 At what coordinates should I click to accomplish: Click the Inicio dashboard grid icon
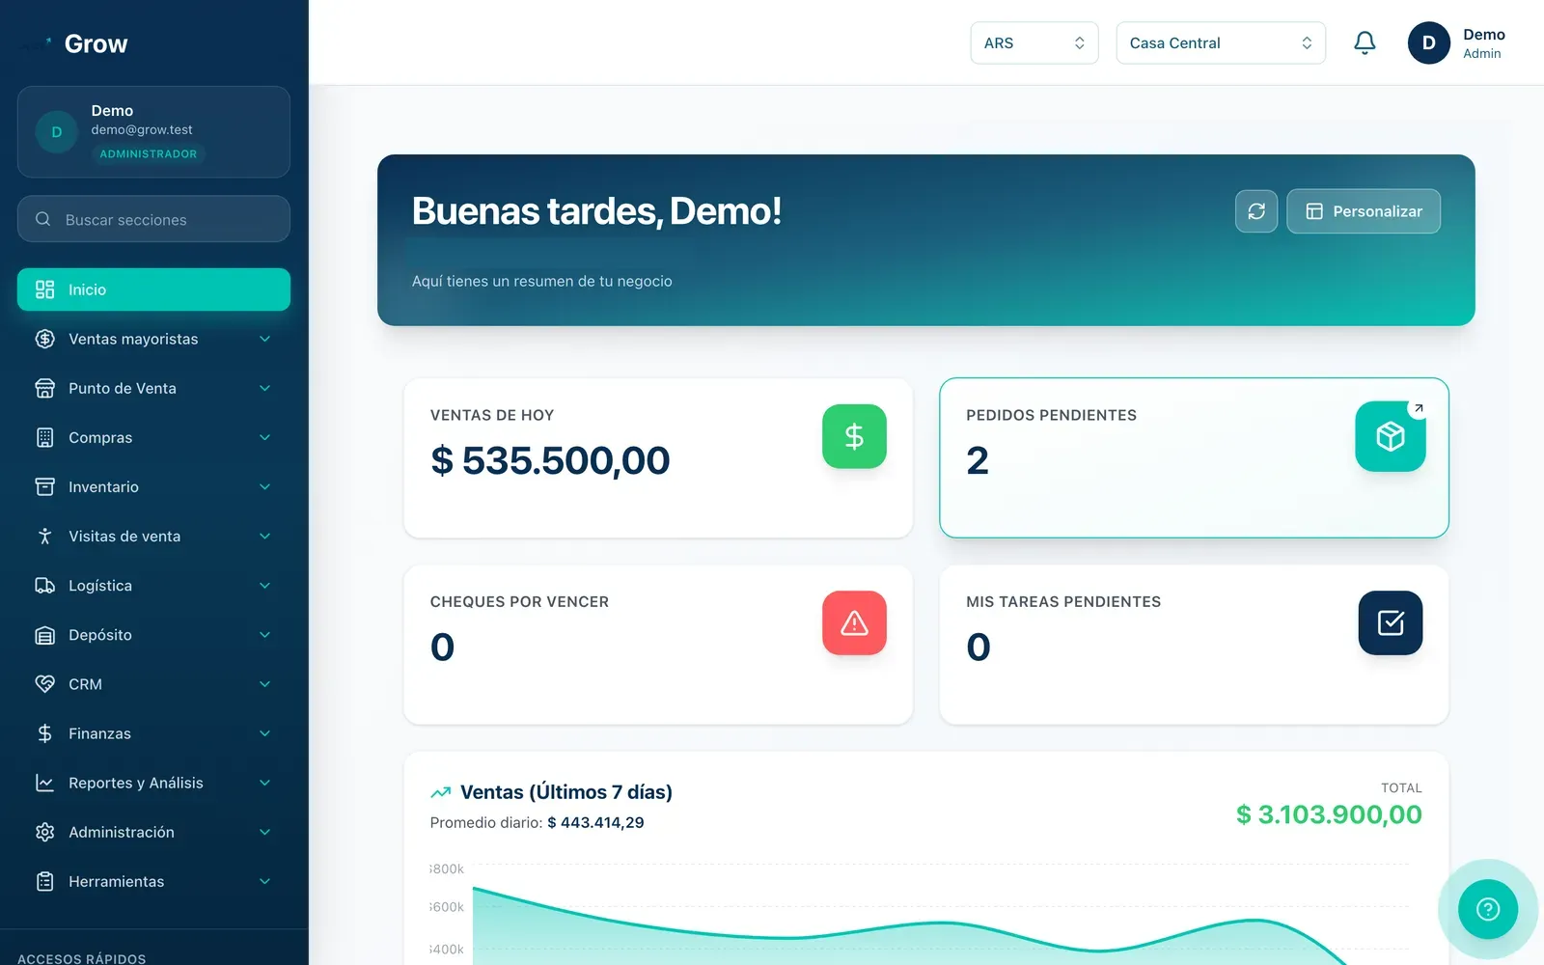44,289
